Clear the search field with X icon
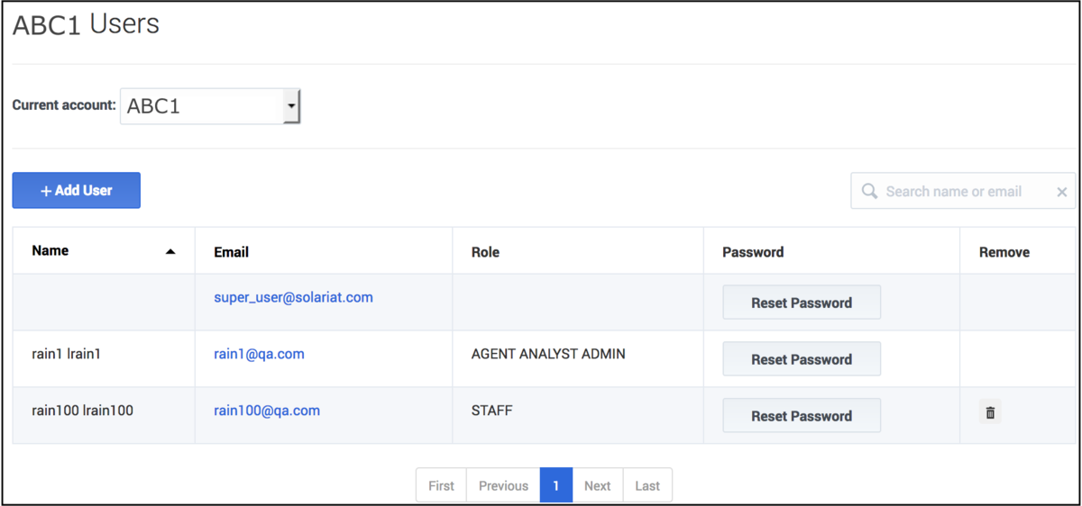The height and width of the screenshot is (506, 1082). click(1062, 192)
